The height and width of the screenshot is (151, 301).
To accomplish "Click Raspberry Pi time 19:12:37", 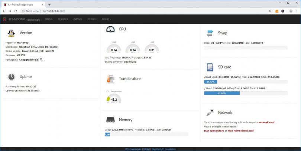I will (x=31, y=87).
